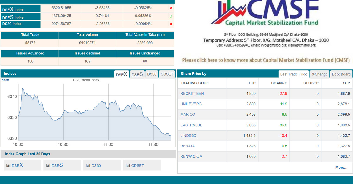Screen dimensions: 353x184
Task: Click the red down arrow beside DSEX Index
Action: point(171,8)
